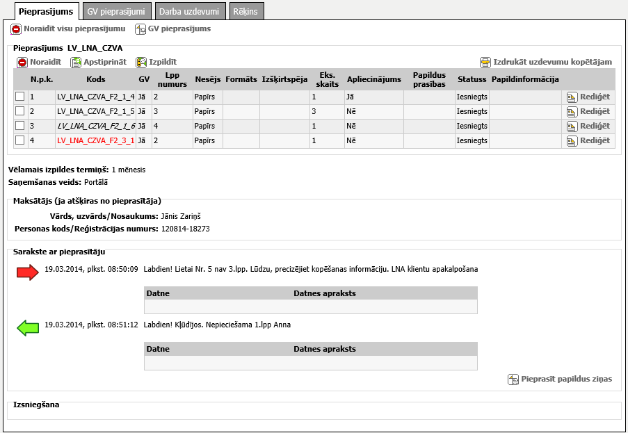Click the GV pieprasījums icon
Screen dimensions: 628x433
tap(140, 29)
